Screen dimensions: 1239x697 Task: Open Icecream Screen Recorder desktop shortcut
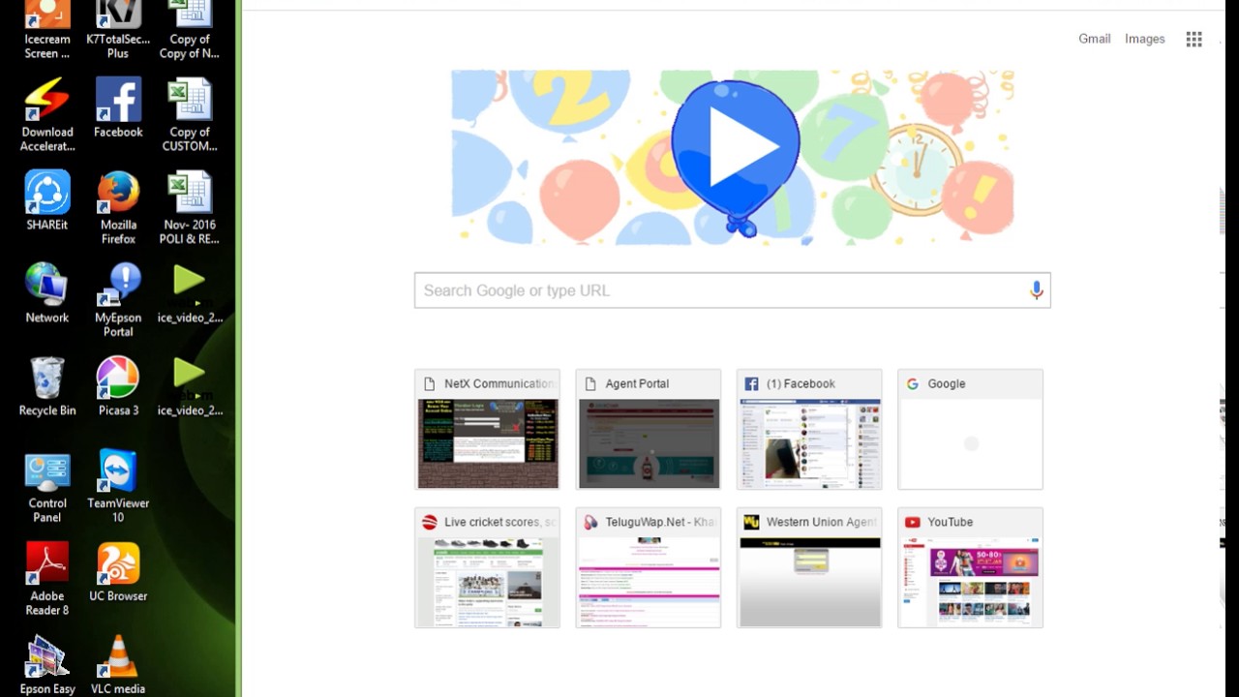46,29
